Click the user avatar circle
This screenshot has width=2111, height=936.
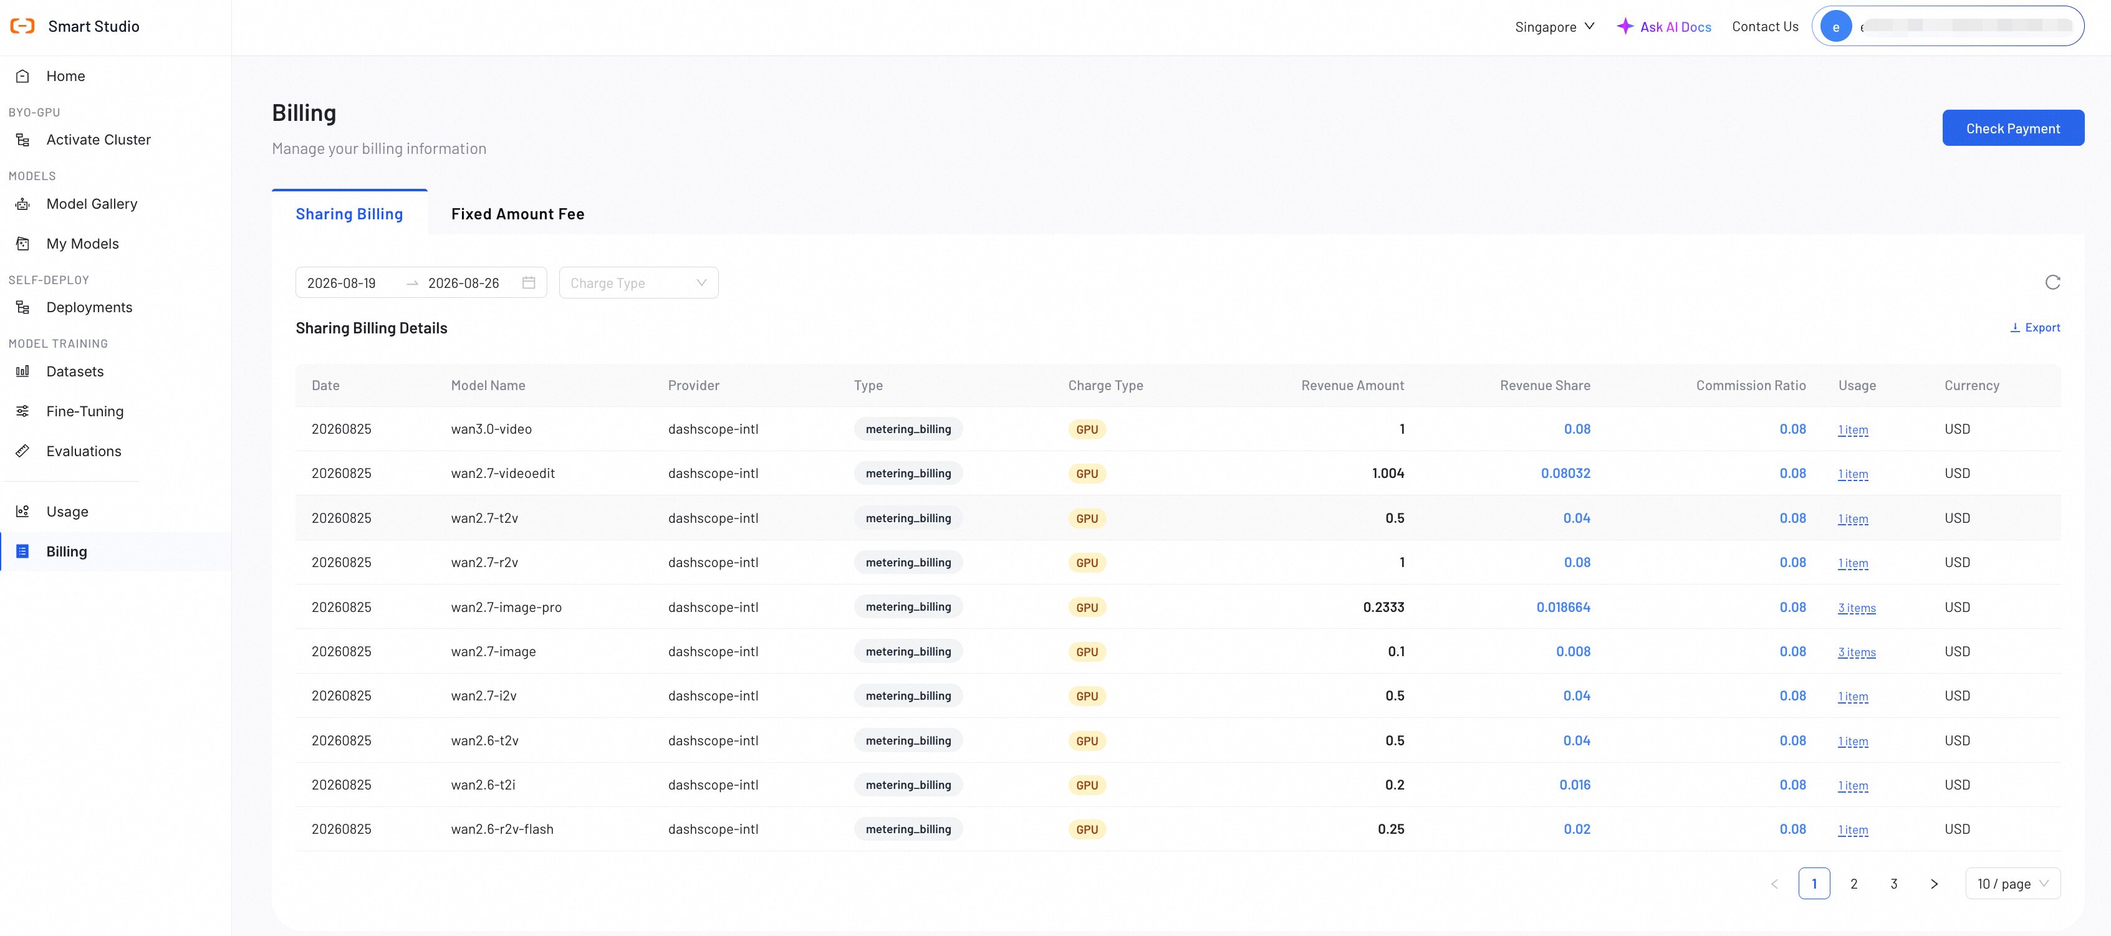point(1835,26)
